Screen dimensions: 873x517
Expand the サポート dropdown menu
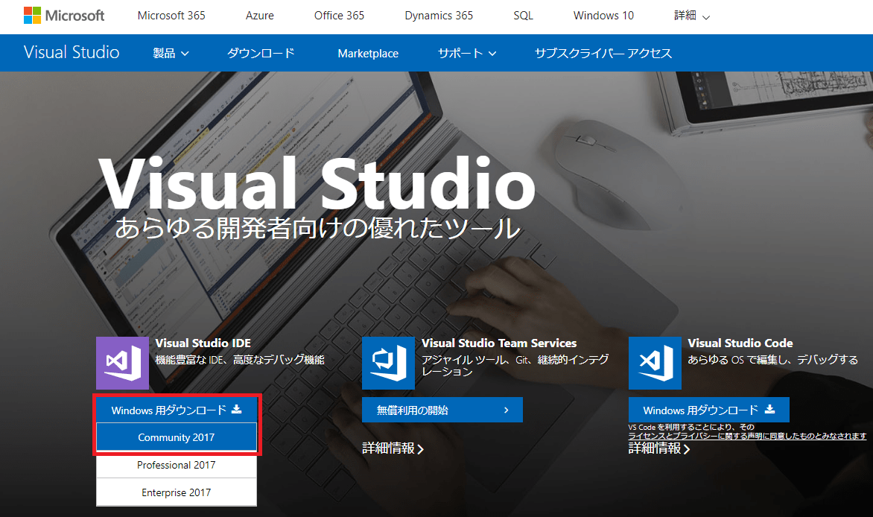tap(466, 53)
